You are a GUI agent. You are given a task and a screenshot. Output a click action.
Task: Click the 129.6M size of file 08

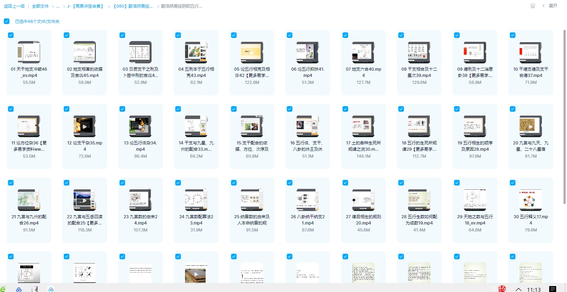419,82
